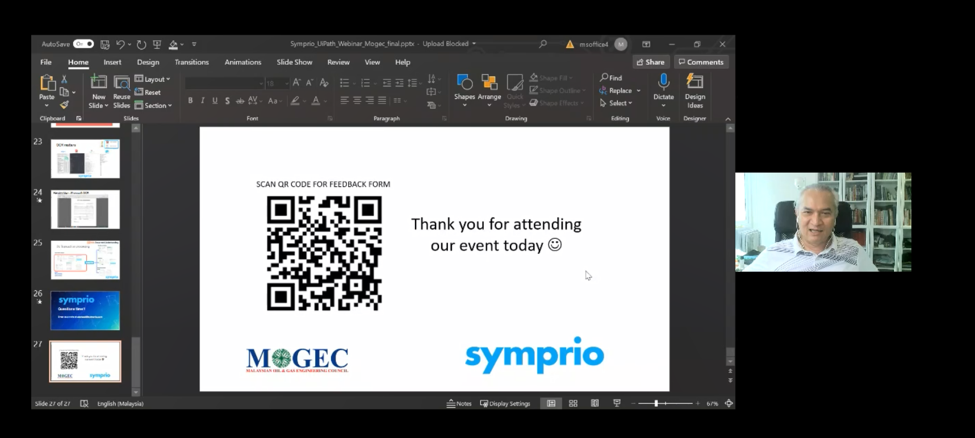The width and height of the screenshot is (975, 438).
Task: Toggle Text Shadow formatting
Action: coord(227,101)
